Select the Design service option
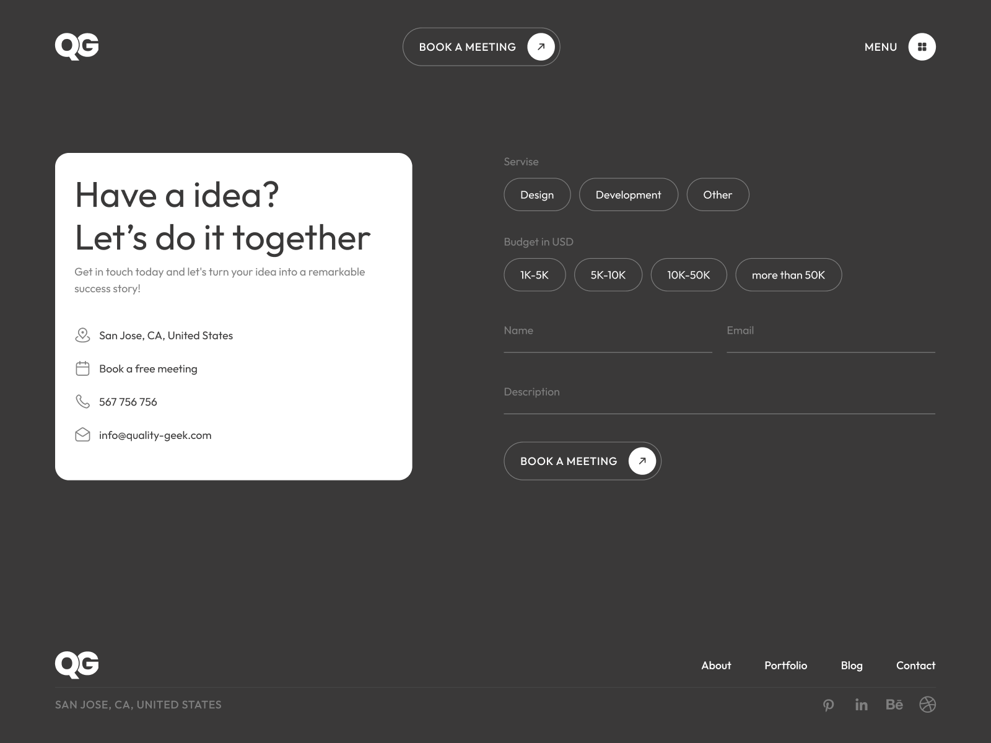The image size is (991, 743). (537, 194)
